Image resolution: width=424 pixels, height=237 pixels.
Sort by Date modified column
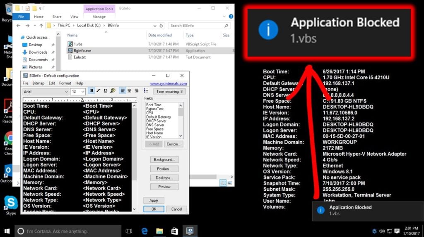[160, 36]
